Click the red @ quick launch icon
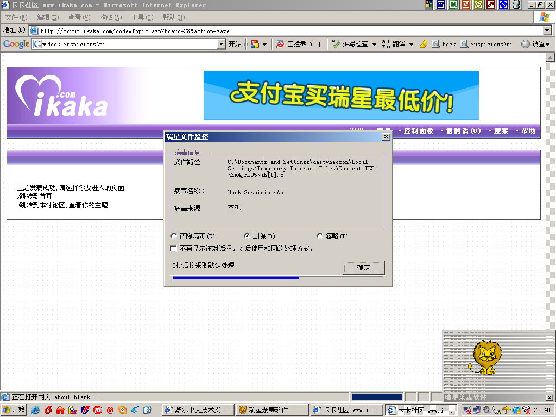Image resolution: width=556 pixels, height=417 pixels. coord(110,410)
